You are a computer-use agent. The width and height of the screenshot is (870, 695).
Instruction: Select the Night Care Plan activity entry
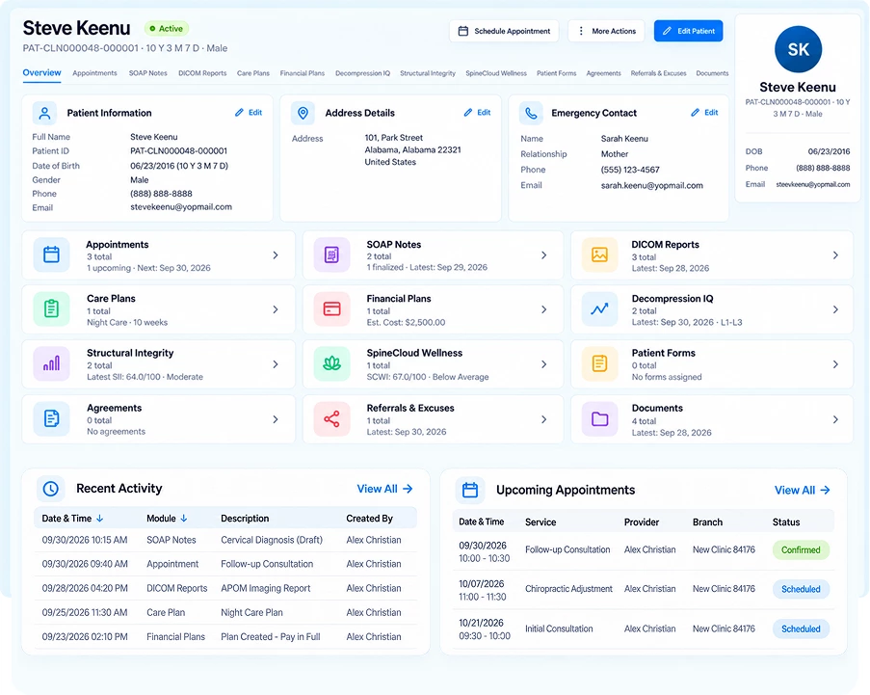pyautogui.click(x=225, y=612)
